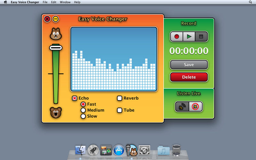The image size is (256, 160).
Task: Minimize the window with yellow button
Action: pos(55,19)
